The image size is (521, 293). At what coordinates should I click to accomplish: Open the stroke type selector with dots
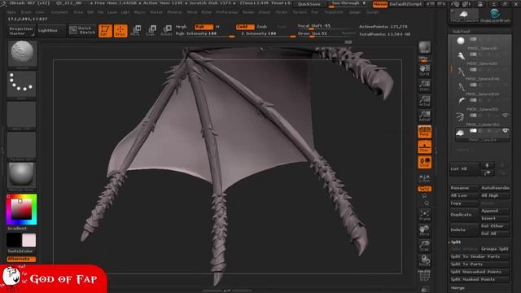point(22,84)
